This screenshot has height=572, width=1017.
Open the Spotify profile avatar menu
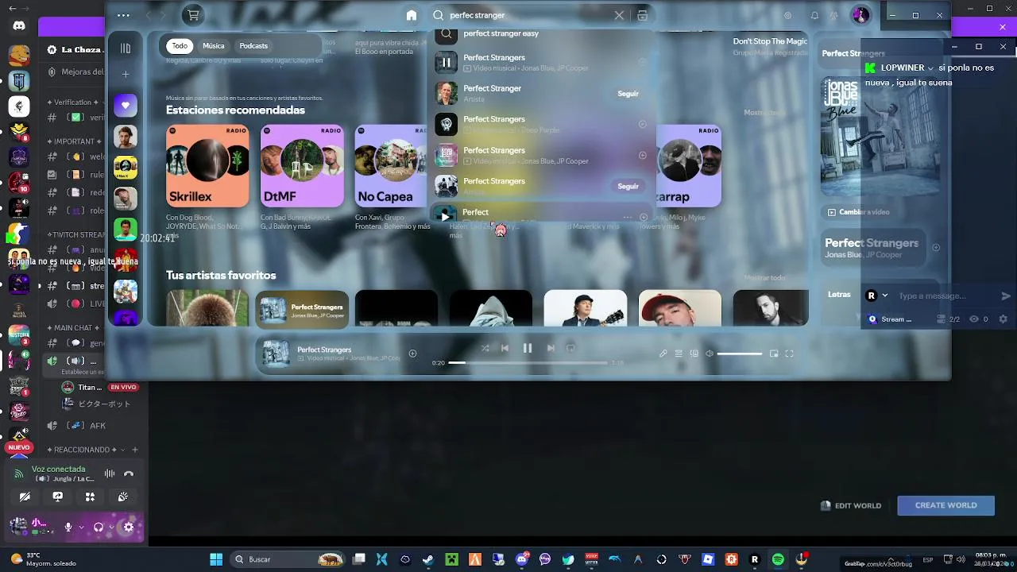point(860,15)
